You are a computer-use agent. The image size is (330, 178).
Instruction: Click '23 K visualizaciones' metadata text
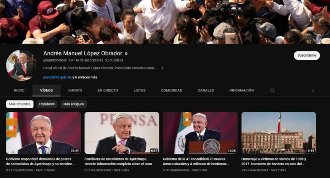click(x=176, y=170)
